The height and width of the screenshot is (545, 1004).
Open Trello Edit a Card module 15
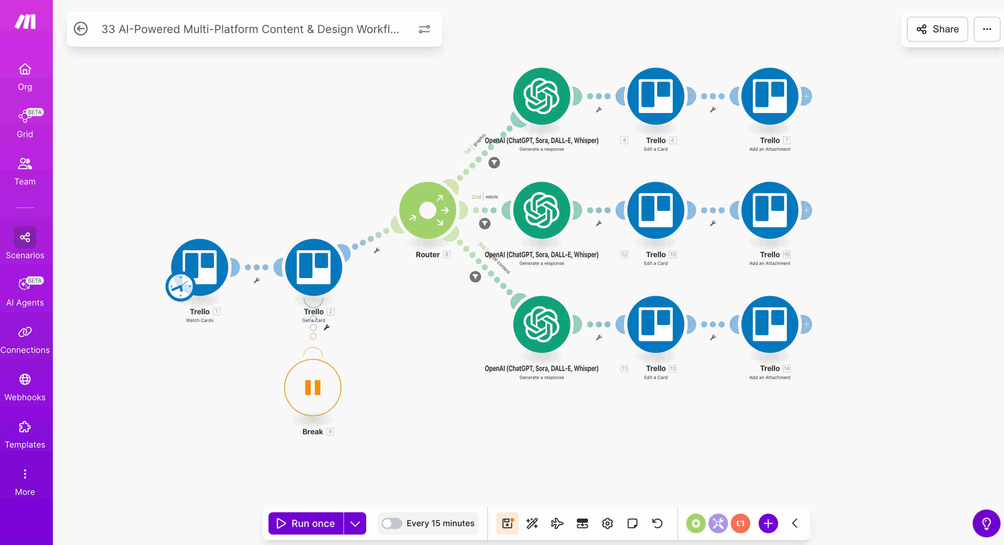655,210
